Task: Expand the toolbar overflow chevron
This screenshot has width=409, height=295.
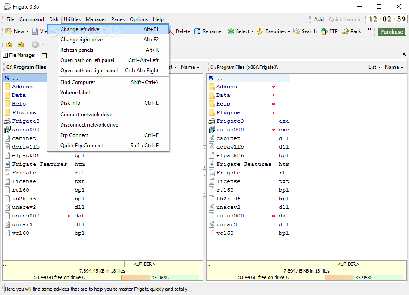Action: click(370, 29)
